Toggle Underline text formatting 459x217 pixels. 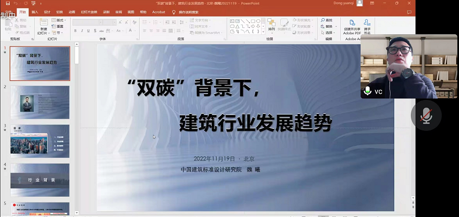[x=88, y=31]
